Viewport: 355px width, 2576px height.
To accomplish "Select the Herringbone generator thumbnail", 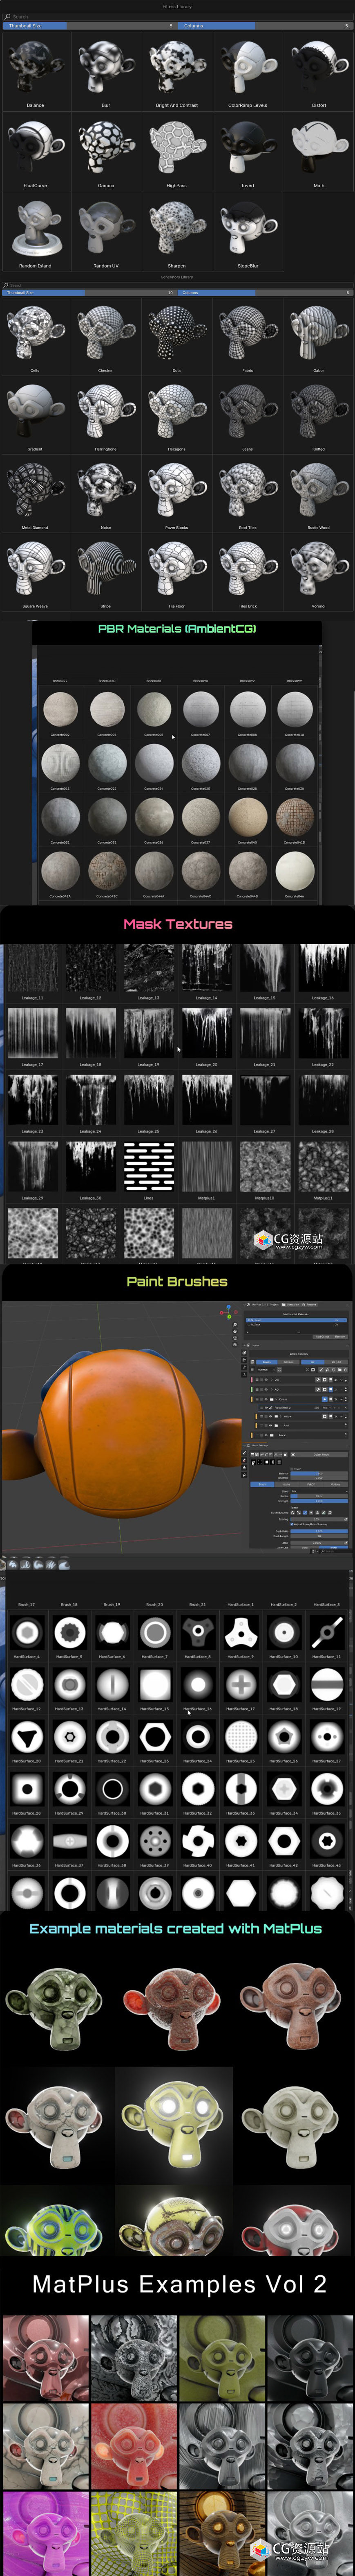I will [106, 415].
